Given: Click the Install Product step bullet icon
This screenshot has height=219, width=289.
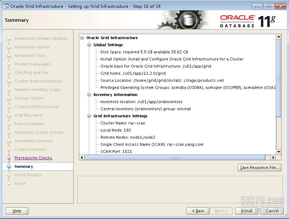Looking at the screenshot, I should pyautogui.click(x=9, y=175).
